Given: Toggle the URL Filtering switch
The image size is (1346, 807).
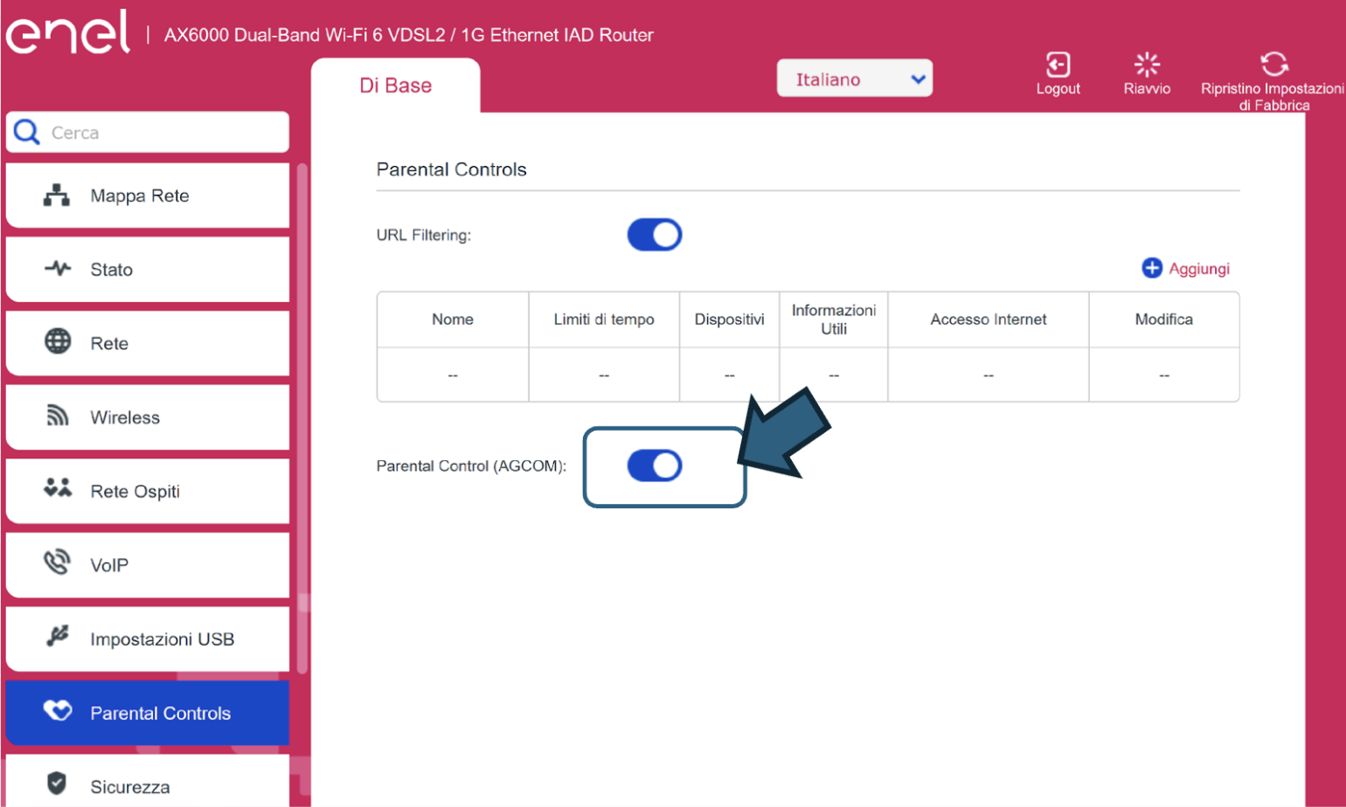Looking at the screenshot, I should (655, 235).
